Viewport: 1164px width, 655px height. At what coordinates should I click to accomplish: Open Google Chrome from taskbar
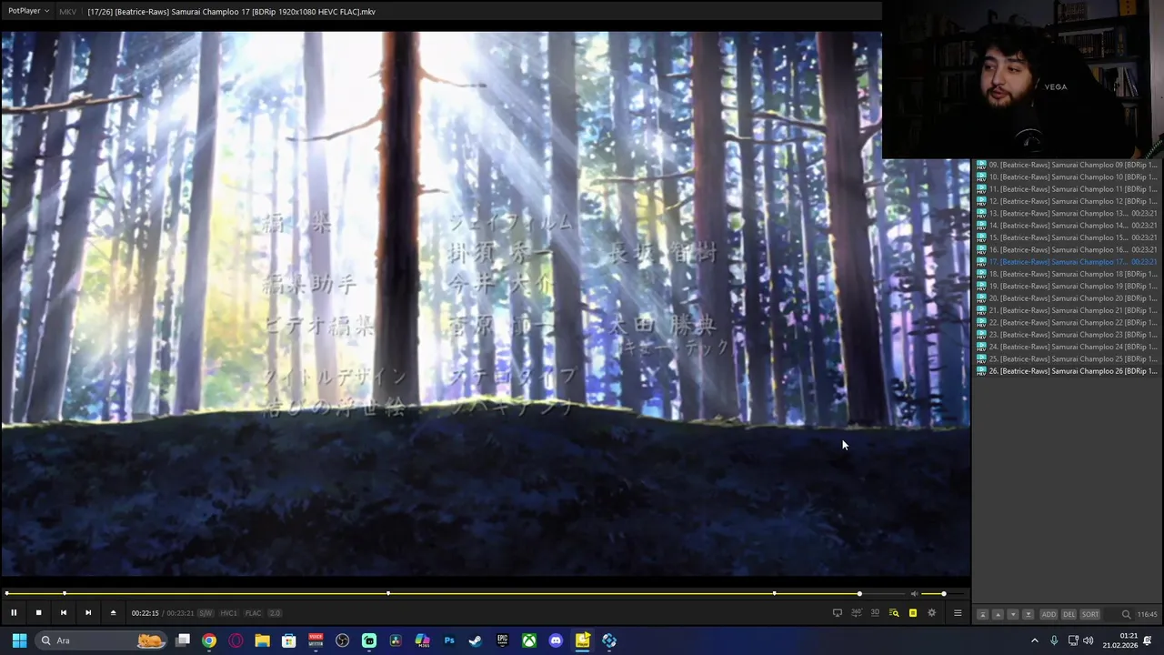point(209,640)
